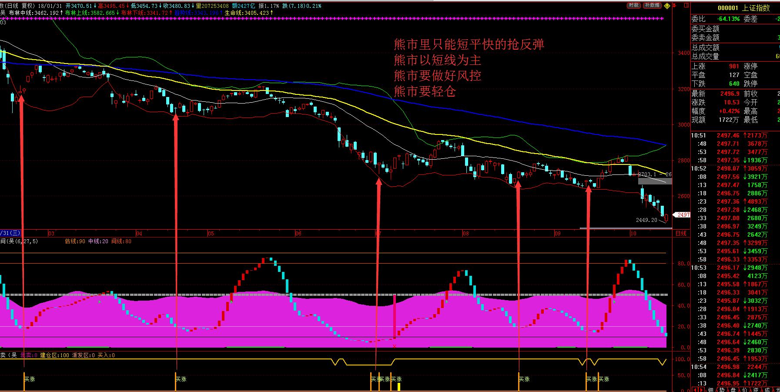This screenshot has width=780, height=392.
Task: Select the 成 tab
Action: [767, 389]
